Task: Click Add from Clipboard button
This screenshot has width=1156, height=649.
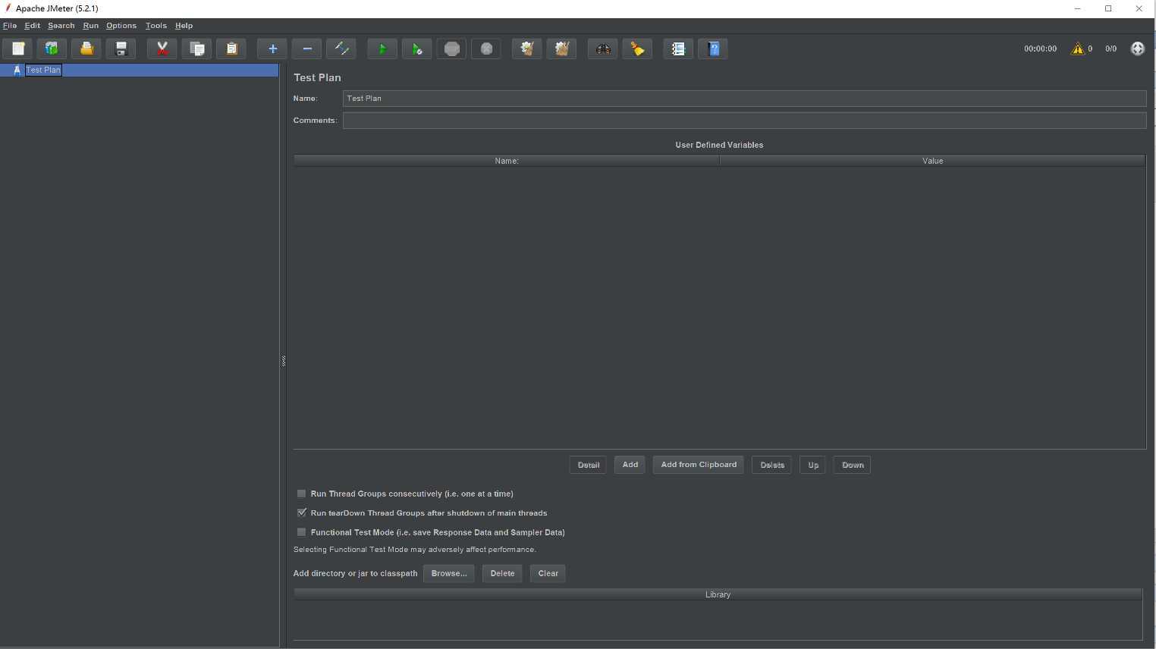Action: (699, 465)
